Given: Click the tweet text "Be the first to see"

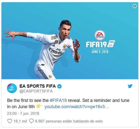Looking at the screenshot, I should (x=28, y=100).
